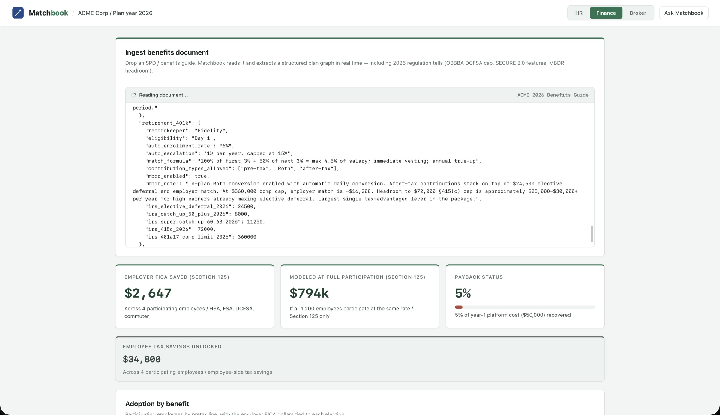The image size is (720, 415).
Task: Click the $794k full participation value
Action: coord(309,293)
